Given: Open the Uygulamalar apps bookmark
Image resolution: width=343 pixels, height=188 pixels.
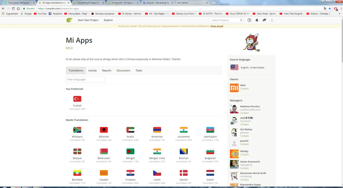Looking at the screenshot, I should point(10,14).
